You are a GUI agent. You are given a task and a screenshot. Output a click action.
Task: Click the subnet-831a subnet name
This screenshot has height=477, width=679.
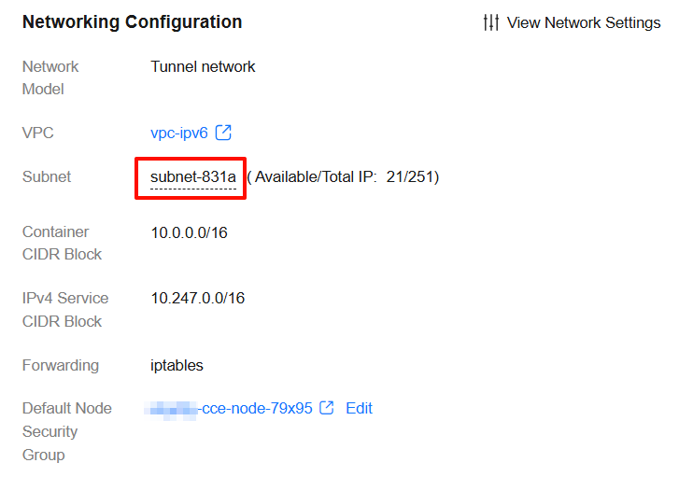coord(192,177)
